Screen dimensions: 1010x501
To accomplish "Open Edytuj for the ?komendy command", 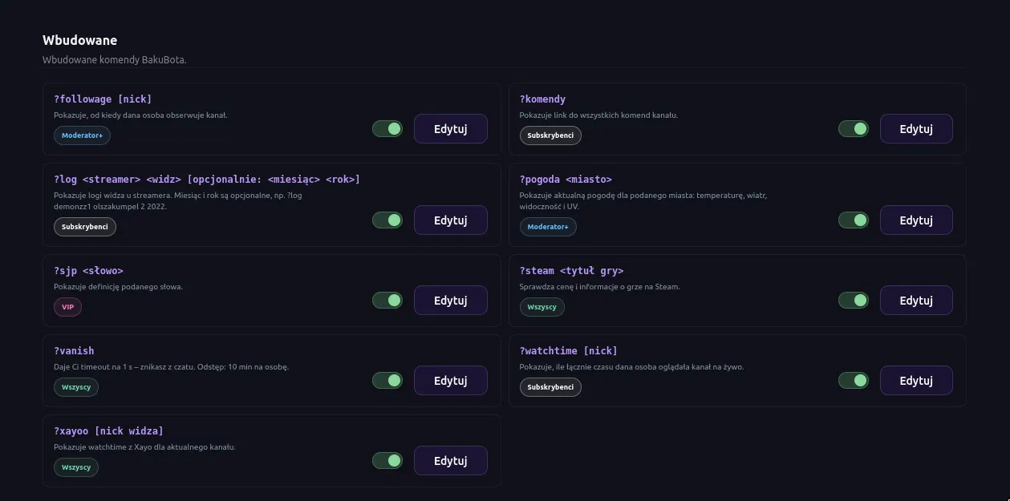I will 916,128.
